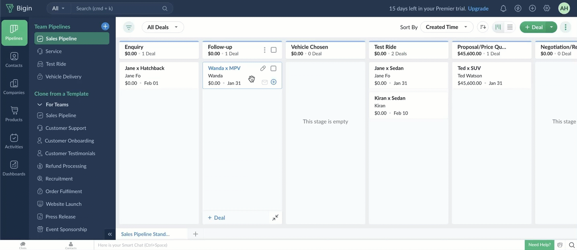Click the green Deal button
Viewport: 577px width, 250px height.
coord(534,27)
